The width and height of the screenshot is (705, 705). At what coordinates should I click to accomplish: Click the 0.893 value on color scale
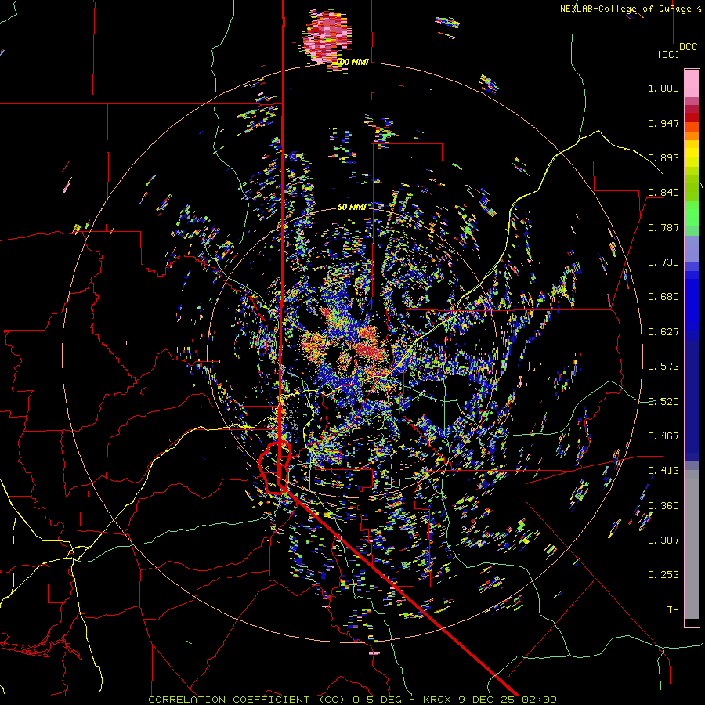tap(663, 157)
